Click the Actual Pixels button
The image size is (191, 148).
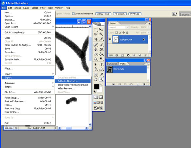click(x=103, y=14)
